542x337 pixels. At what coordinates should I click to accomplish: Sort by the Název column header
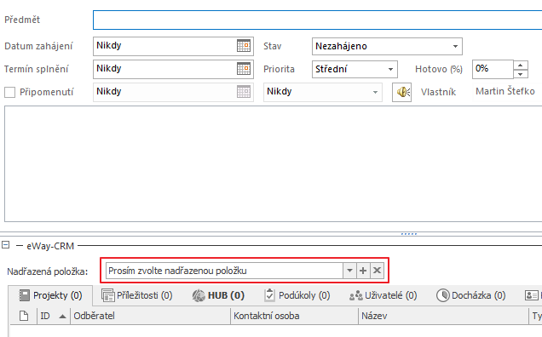point(443,316)
